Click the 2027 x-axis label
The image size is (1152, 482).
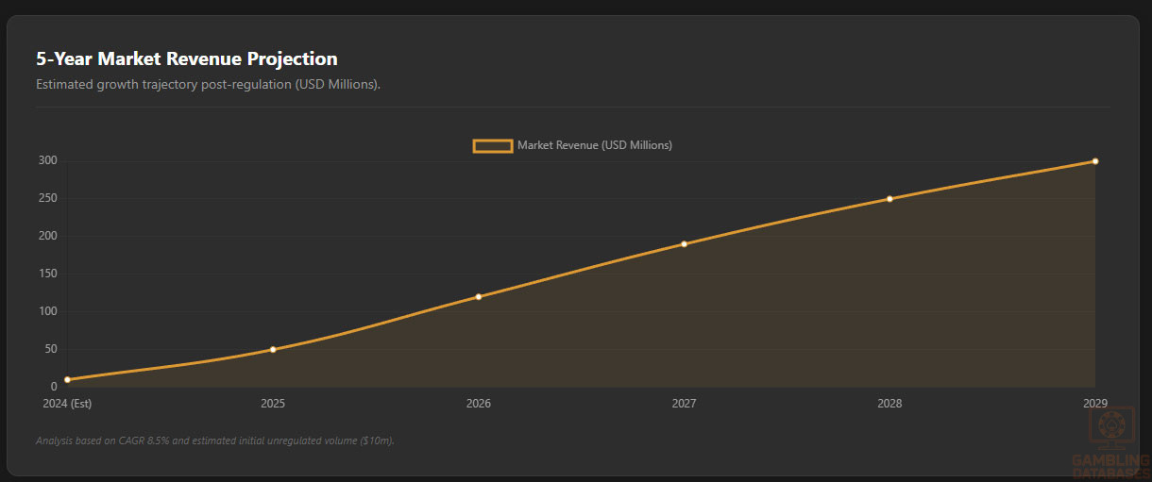684,404
